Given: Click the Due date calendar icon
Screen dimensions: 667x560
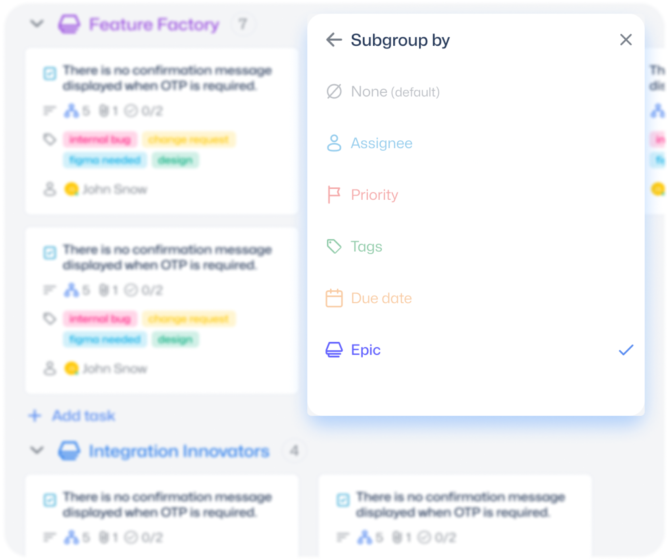Looking at the screenshot, I should pos(334,298).
